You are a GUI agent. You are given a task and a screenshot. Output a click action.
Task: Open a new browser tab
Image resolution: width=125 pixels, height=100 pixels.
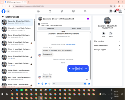pos(28,2)
